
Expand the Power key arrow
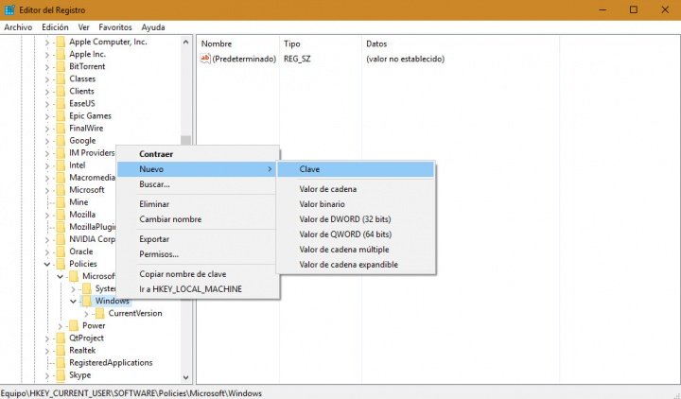(60, 326)
